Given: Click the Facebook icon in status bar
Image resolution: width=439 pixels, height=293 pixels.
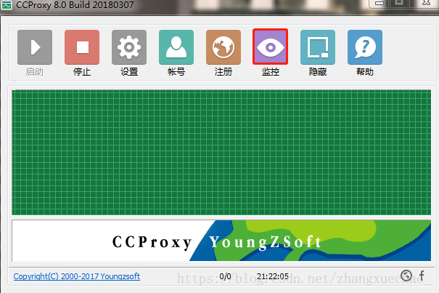Looking at the screenshot, I should point(422,276).
